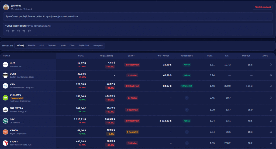Sort table by P/E column header

(227, 56)
